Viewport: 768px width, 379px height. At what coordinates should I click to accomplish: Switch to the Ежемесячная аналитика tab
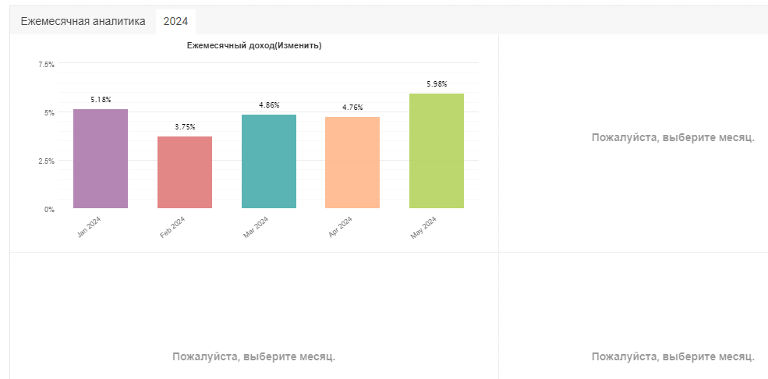click(83, 22)
